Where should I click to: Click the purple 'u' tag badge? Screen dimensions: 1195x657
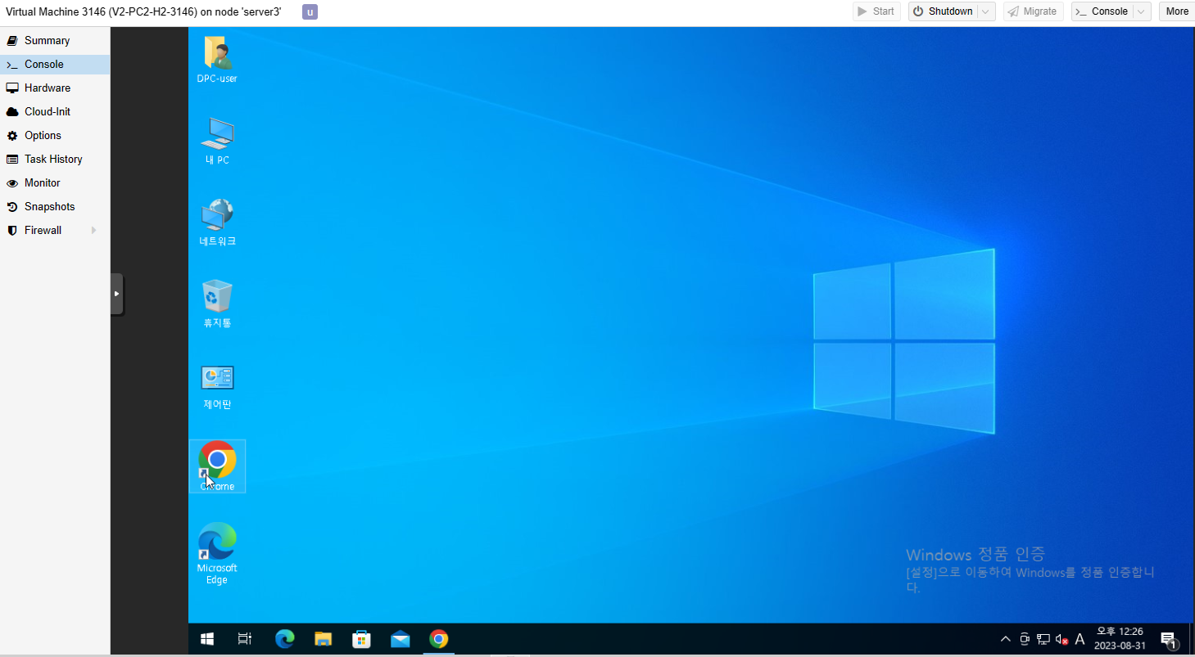point(310,11)
